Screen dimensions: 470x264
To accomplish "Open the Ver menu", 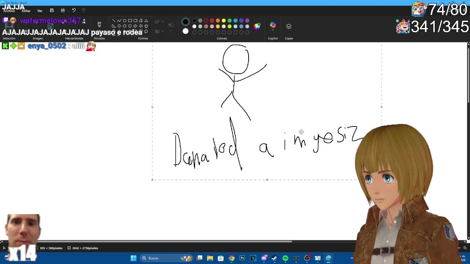I will coord(40,11).
